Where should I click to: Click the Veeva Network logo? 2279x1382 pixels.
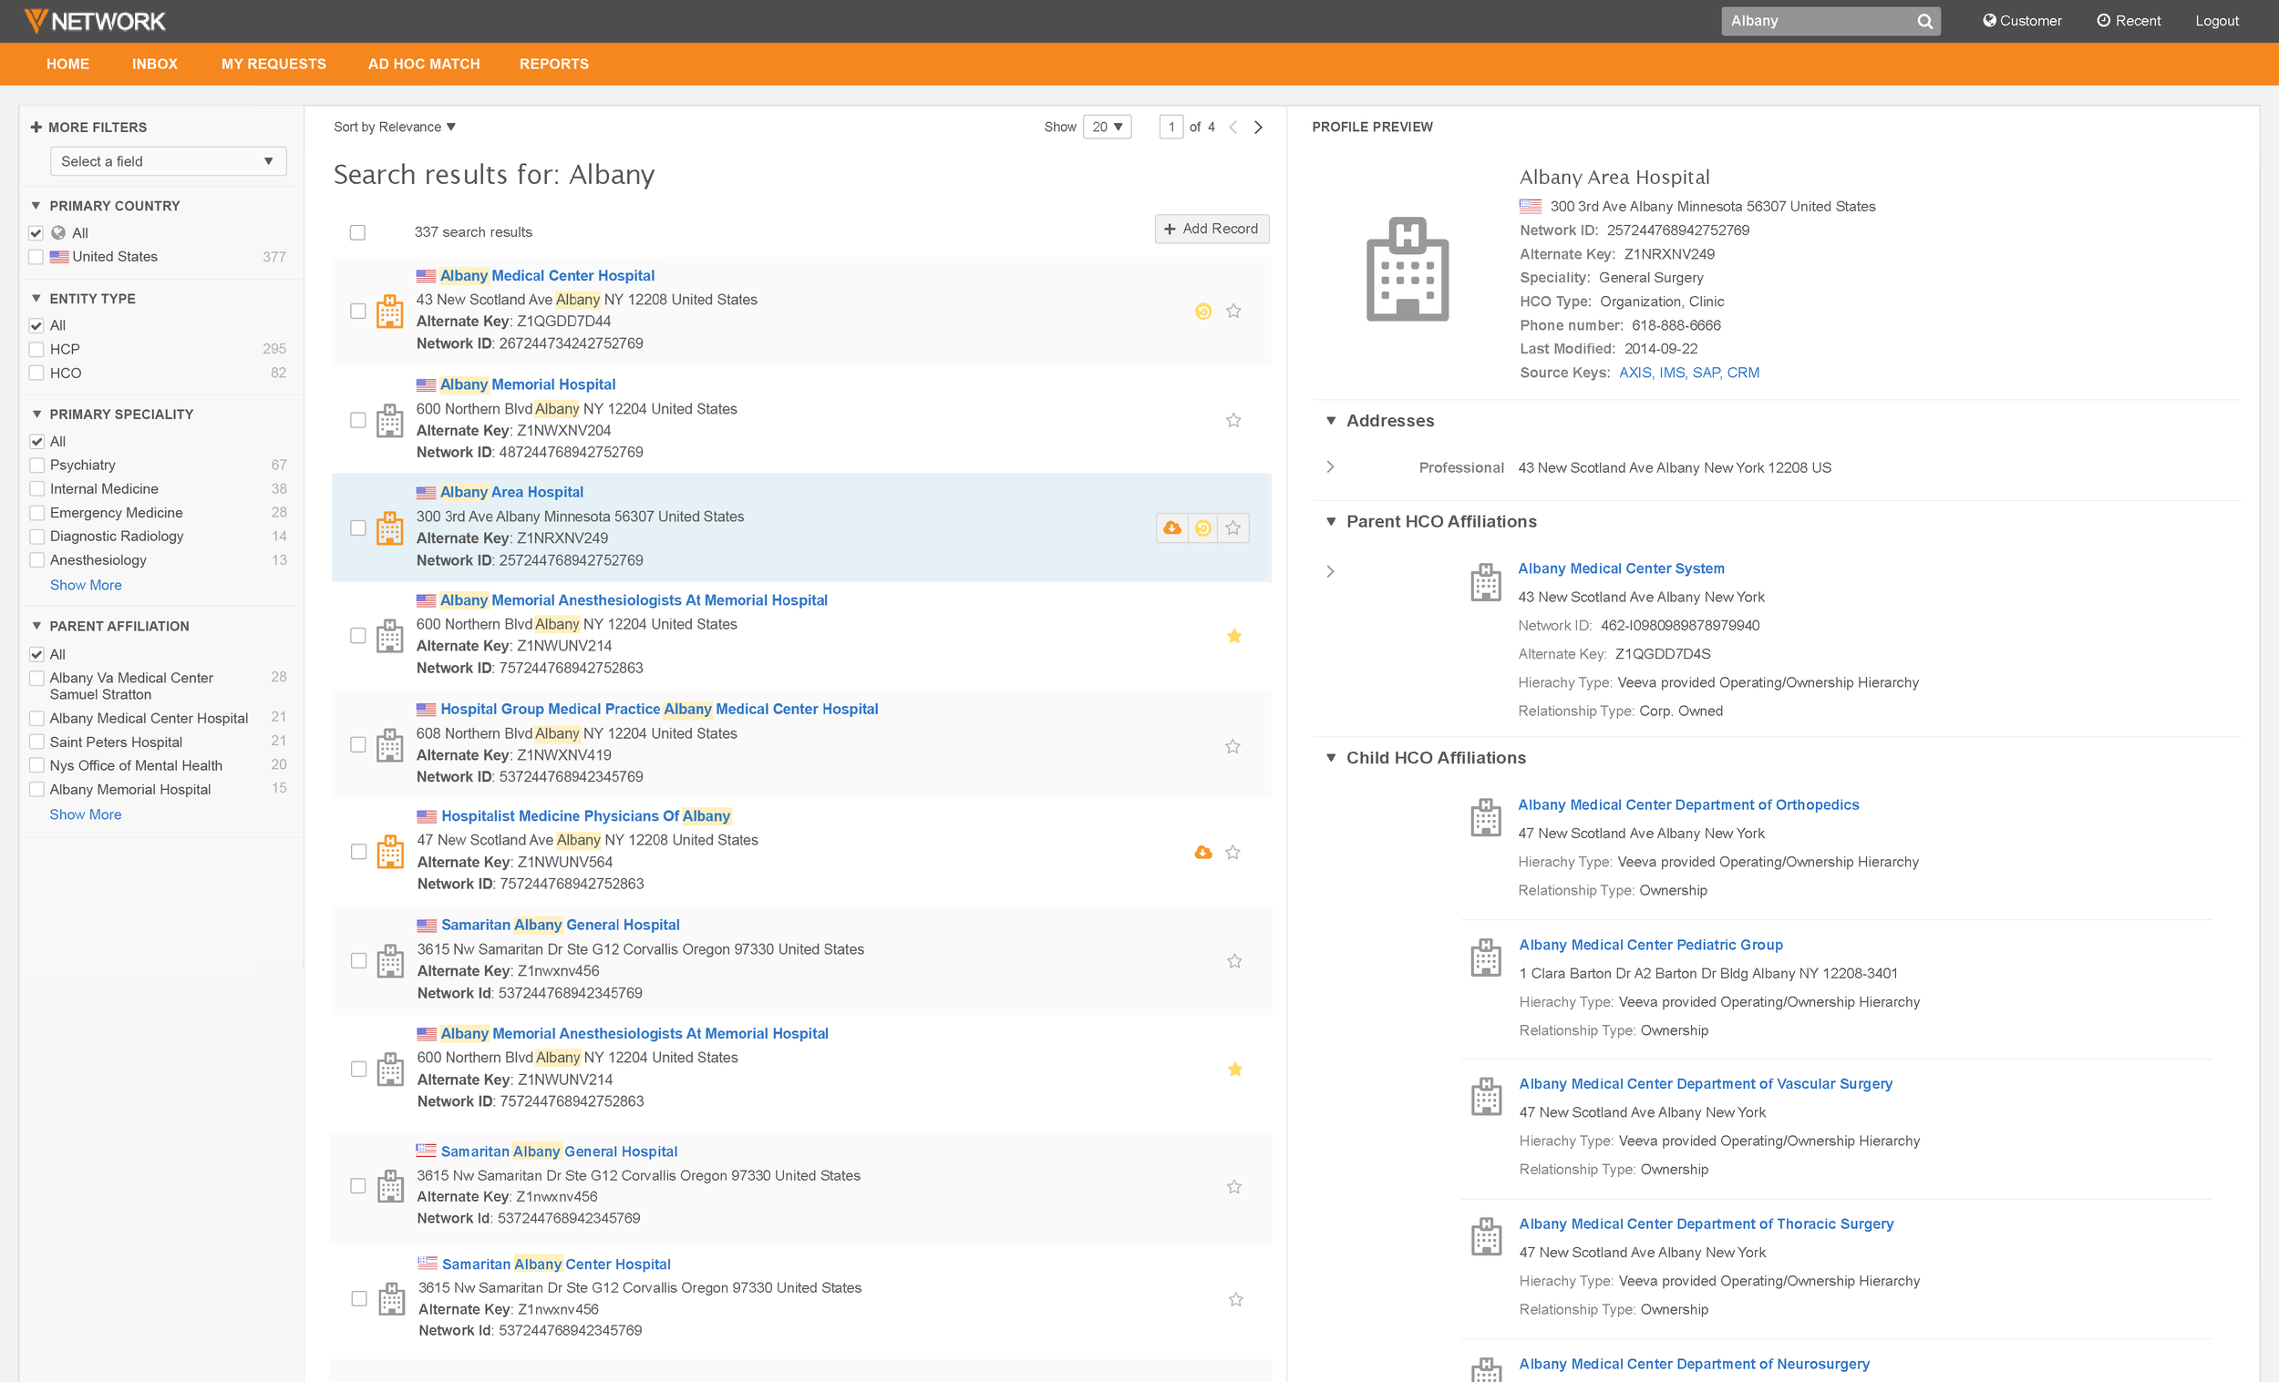tap(94, 20)
